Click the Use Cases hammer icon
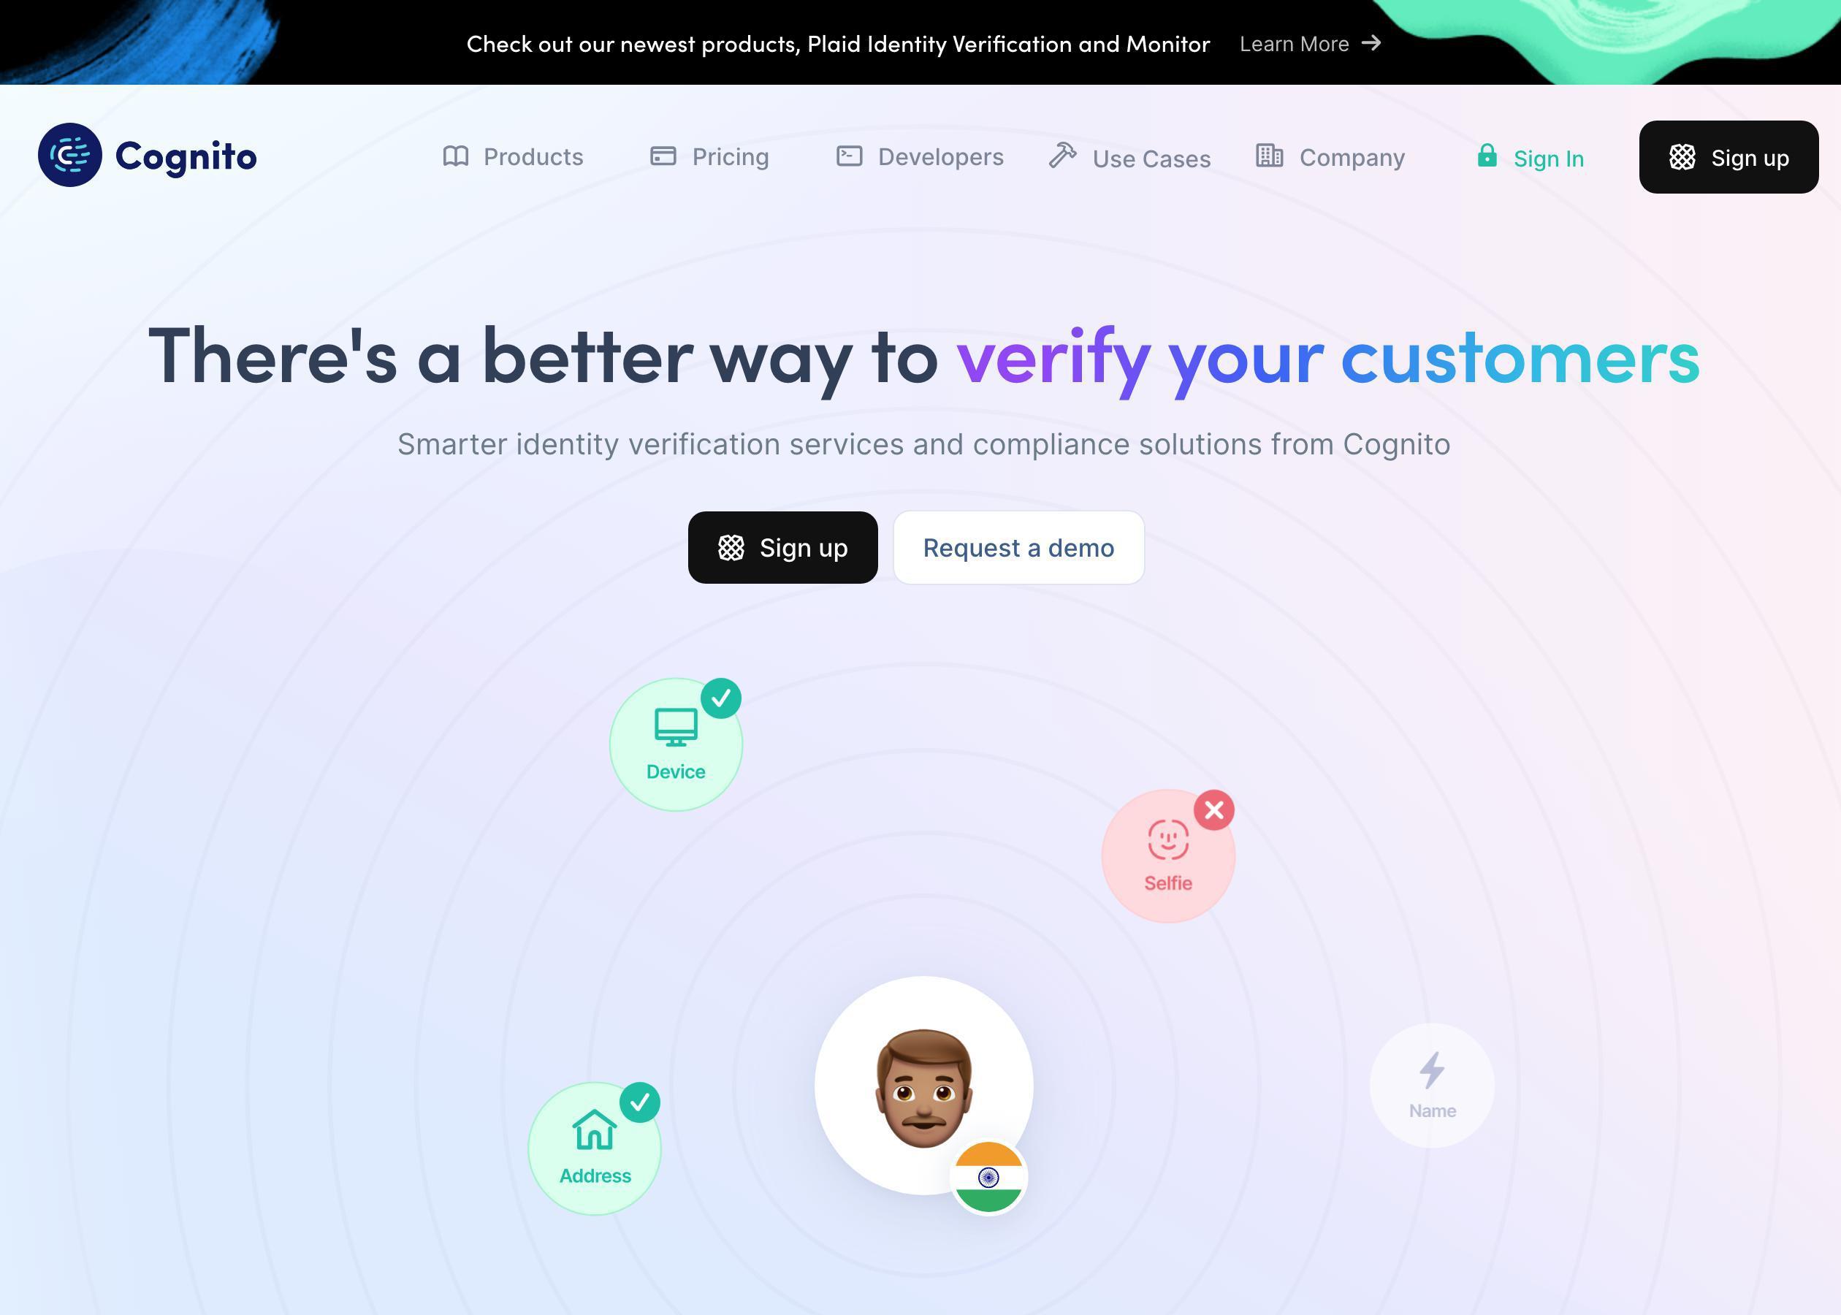The width and height of the screenshot is (1841, 1315). pos(1064,155)
